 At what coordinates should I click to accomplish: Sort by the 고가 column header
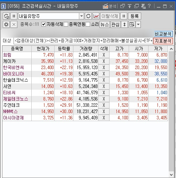click(119, 49)
